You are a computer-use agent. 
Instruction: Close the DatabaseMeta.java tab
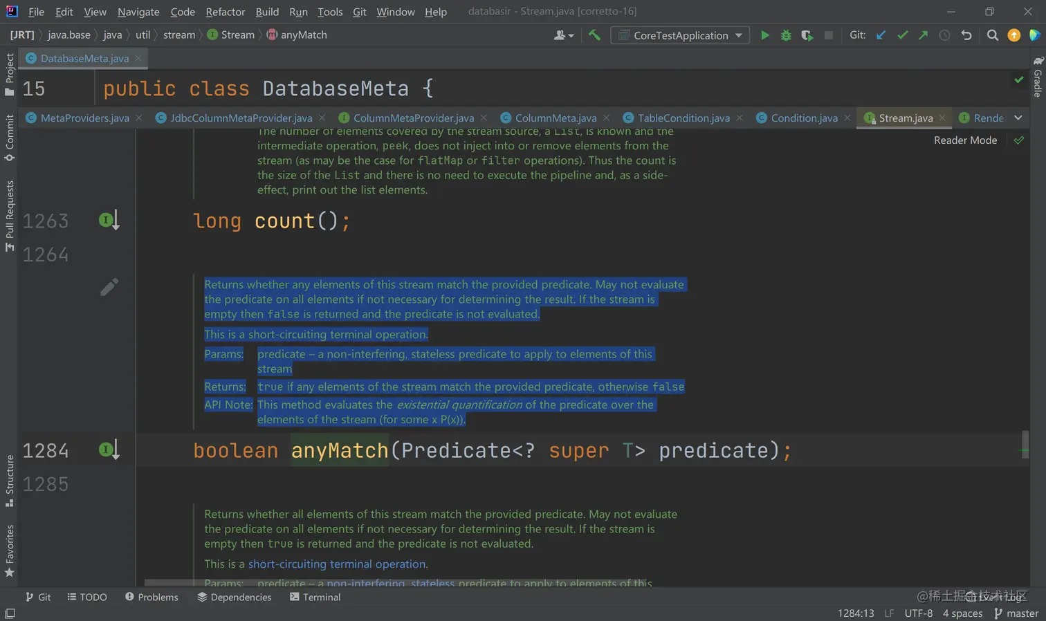tap(138, 58)
